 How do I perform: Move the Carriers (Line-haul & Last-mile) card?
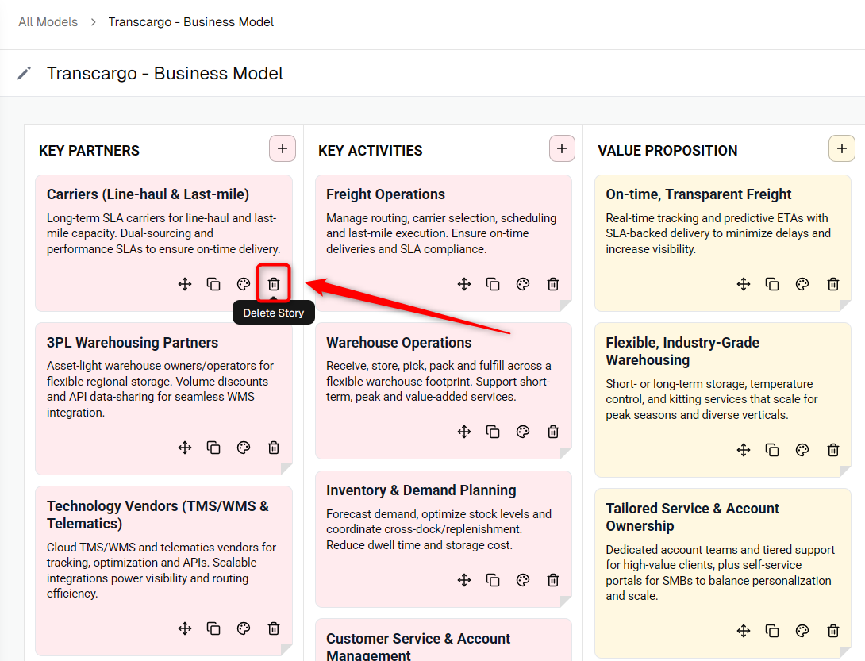pyautogui.click(x=185, y=284)
